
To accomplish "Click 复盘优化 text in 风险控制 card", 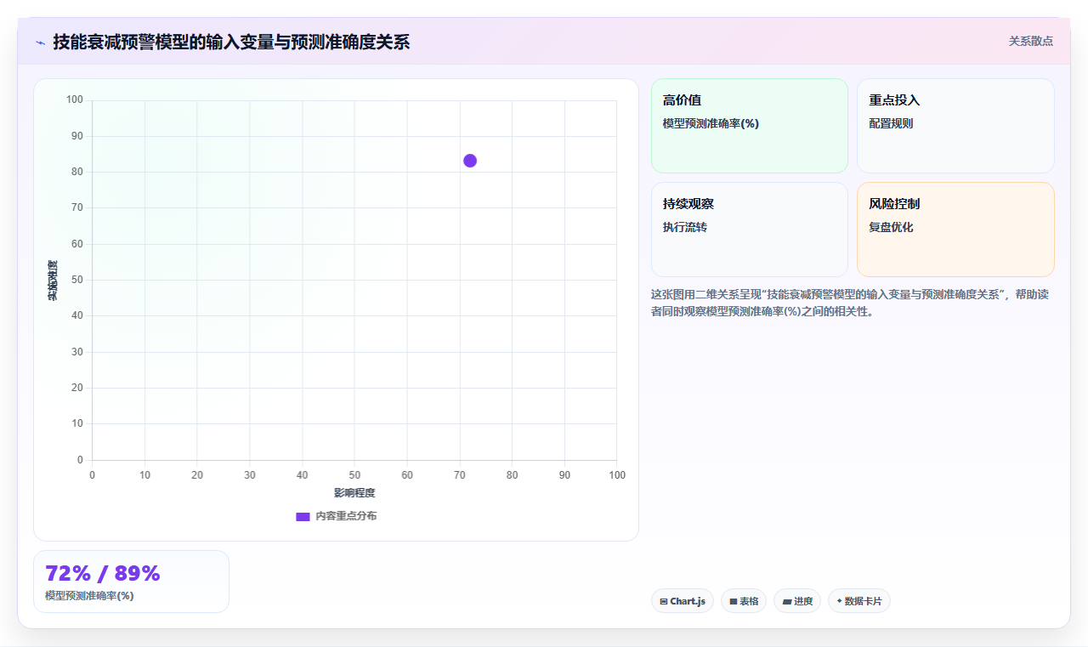I will 891,227.
